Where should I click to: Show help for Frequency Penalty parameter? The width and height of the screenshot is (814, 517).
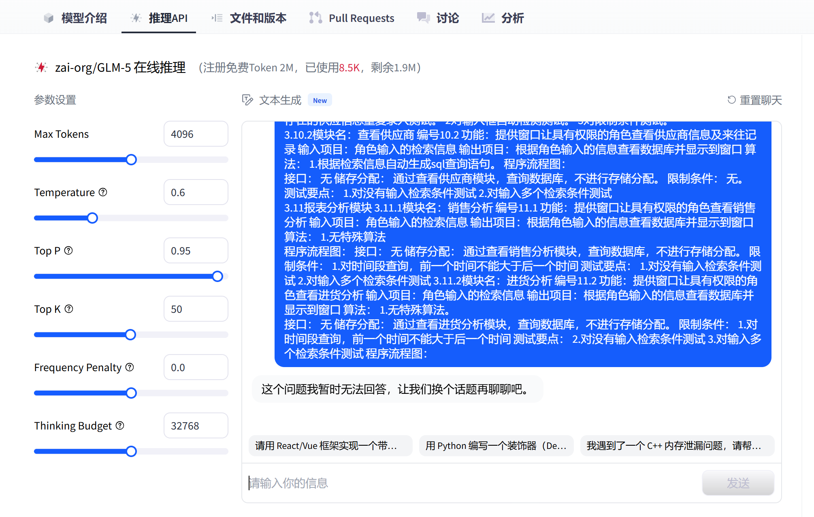click(130, 367)
